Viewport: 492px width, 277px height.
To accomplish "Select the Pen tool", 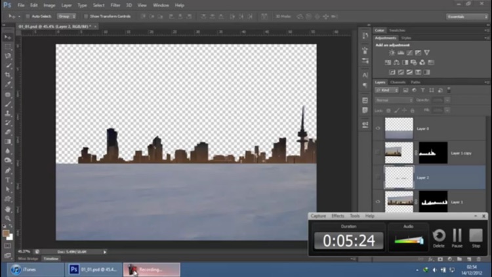I will [x=8, y=171].
